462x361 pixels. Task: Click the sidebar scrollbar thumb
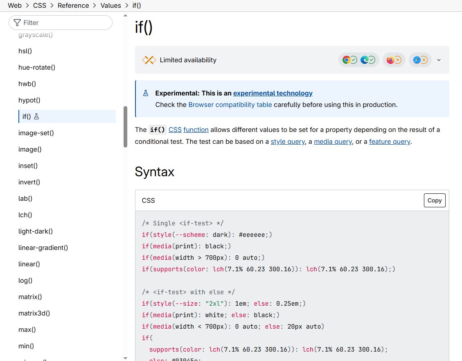[x=125, y=127]
